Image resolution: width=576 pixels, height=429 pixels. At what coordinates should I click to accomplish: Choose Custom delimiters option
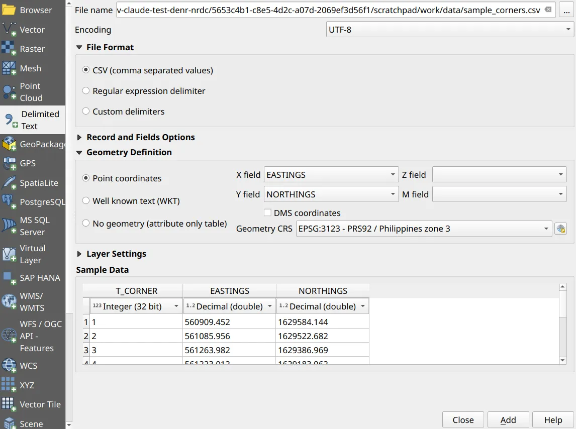(x=86, y=111)
